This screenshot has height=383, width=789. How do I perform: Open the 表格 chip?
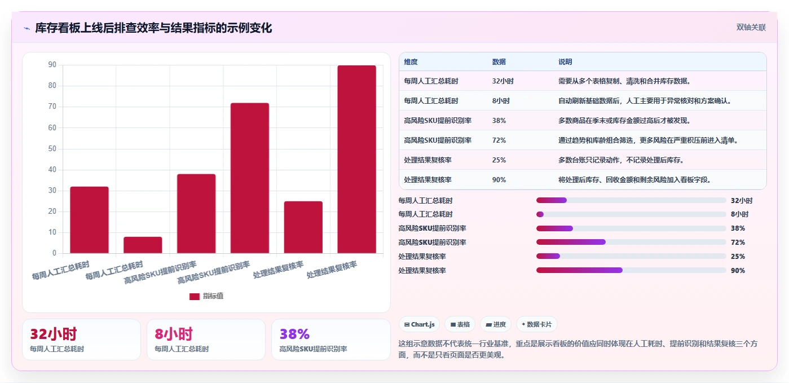pyautogui.click(x=460, y=324)
